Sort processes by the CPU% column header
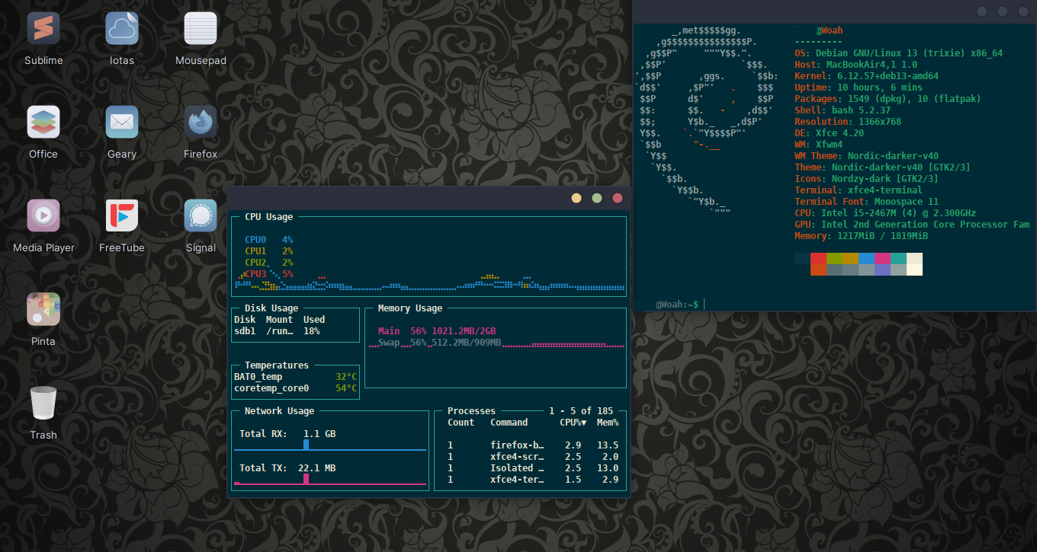 pyautogui.click(x=573, y=423)
